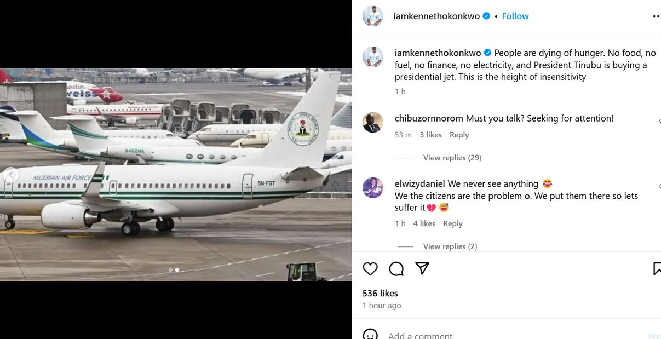
Task: Open chibuzornnorom's username link
Action: click(429, 118)
